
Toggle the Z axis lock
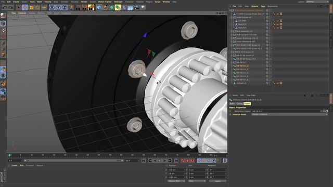click(65, 8)
